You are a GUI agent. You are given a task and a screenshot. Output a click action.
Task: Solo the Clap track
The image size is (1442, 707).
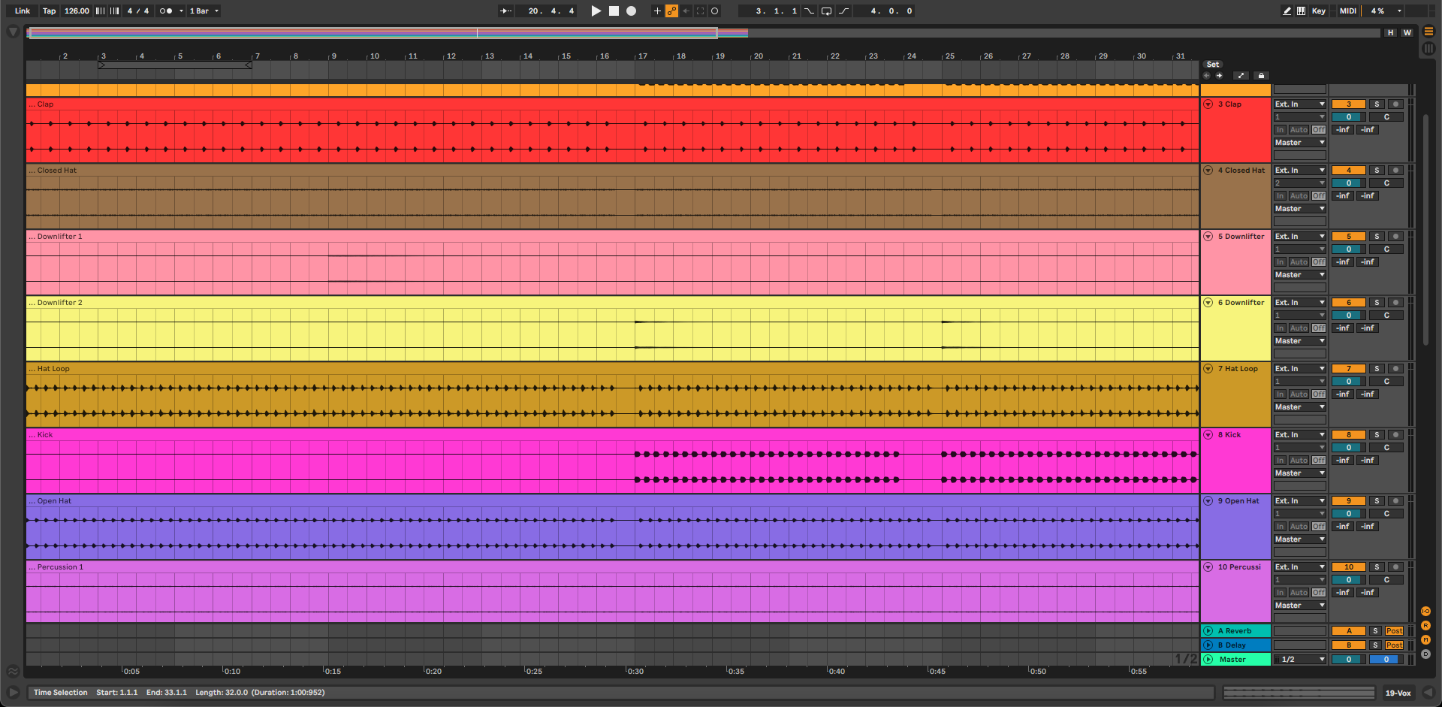1377,104
